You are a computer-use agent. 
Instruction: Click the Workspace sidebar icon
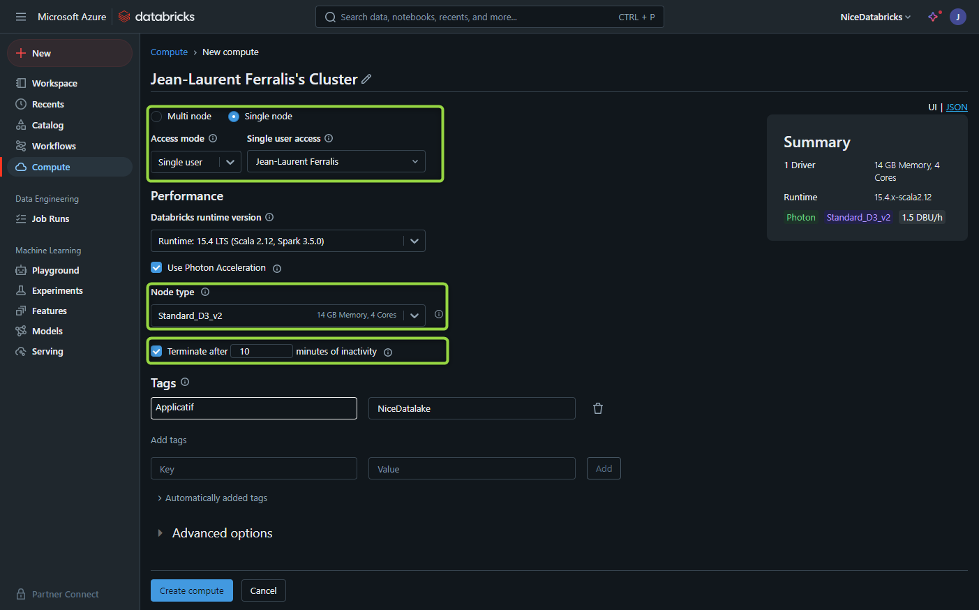pyautogui.click(x=21, y=83)
